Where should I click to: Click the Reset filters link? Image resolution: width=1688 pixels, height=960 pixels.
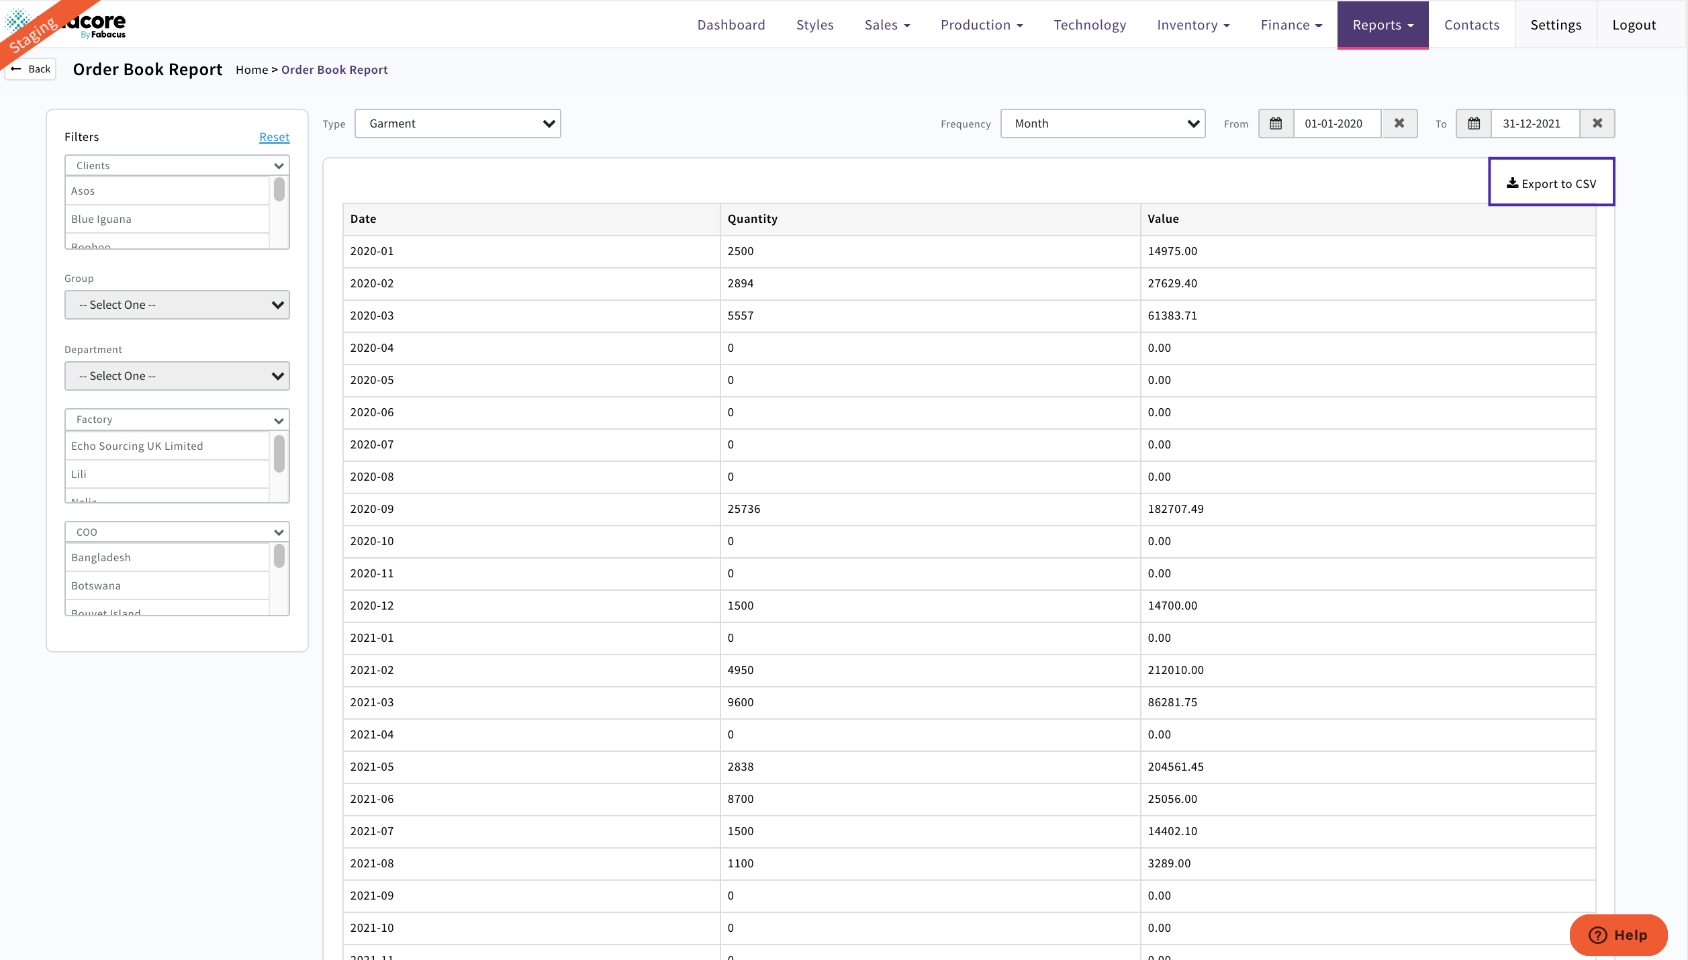[x=274, y=136]
